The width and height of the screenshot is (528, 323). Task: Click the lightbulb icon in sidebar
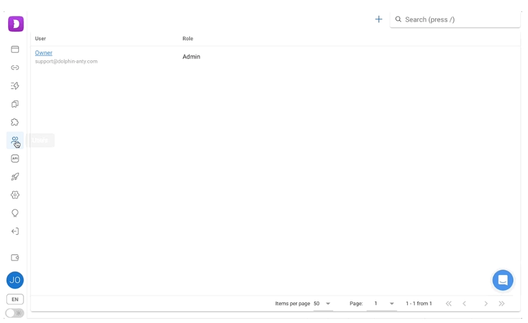15,213
